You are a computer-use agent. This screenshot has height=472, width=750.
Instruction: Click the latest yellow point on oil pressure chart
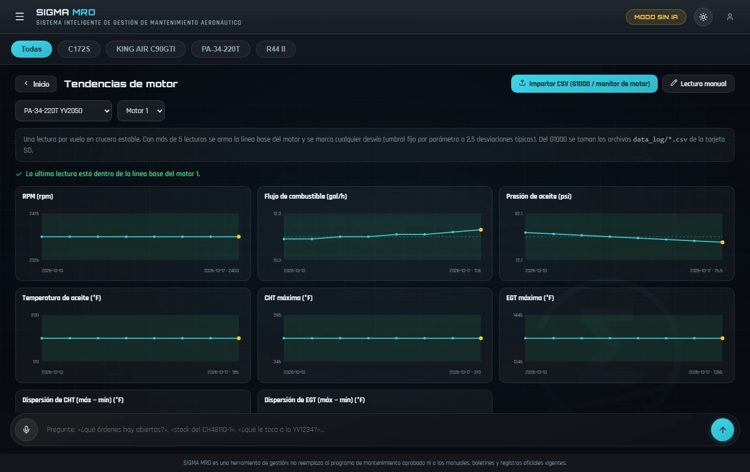tap(723, 242)
